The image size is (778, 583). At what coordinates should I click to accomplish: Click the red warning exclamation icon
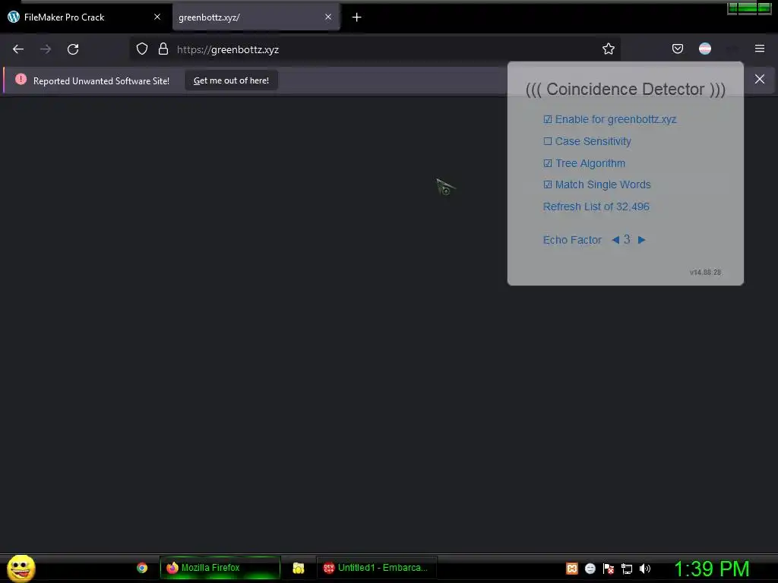(x=21, y=79)
